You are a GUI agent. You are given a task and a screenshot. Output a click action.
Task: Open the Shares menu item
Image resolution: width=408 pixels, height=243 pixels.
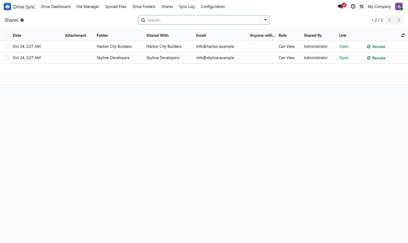point(167,6)
